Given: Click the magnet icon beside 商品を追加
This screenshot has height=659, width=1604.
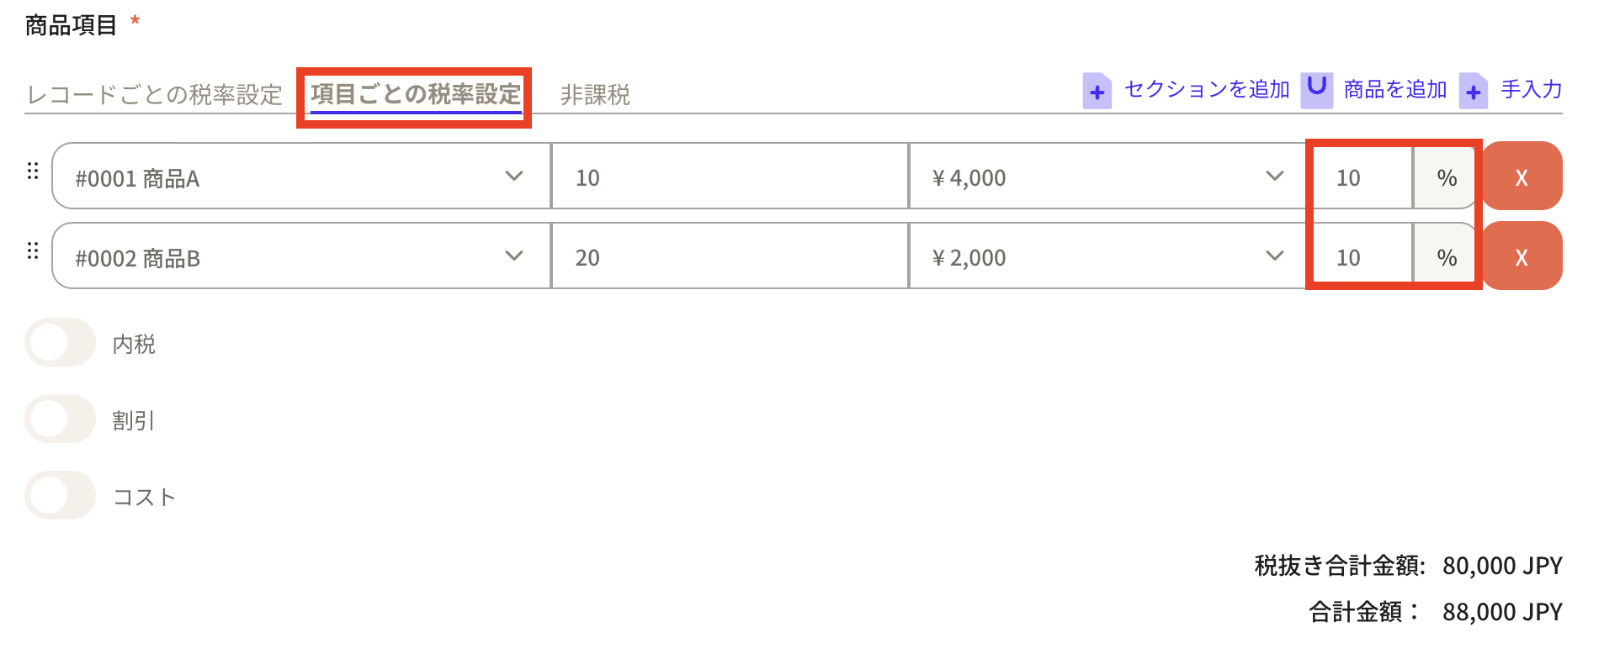Looking at the screenshot, I should click(1316, 89).
